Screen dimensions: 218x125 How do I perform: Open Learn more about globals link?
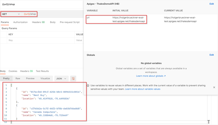151,76
